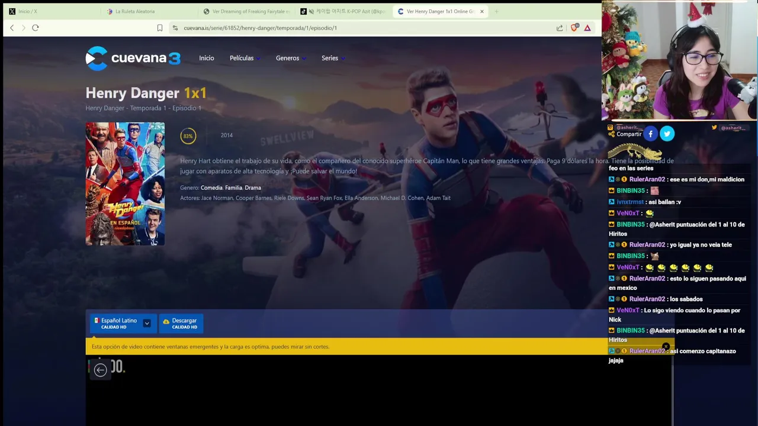
Task: Click Henry Danger - Temporada 1 - Episodio 1 subtitle
Action: click(x=143, y=108)
